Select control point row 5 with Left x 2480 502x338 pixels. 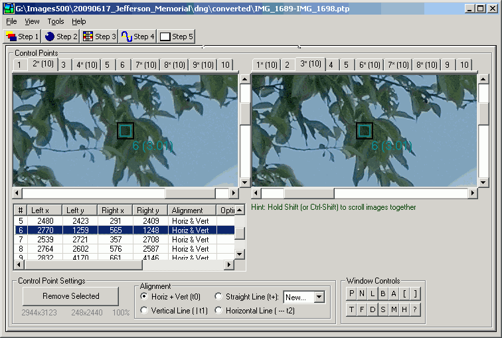pyautogui.click(x=125, y=221)
